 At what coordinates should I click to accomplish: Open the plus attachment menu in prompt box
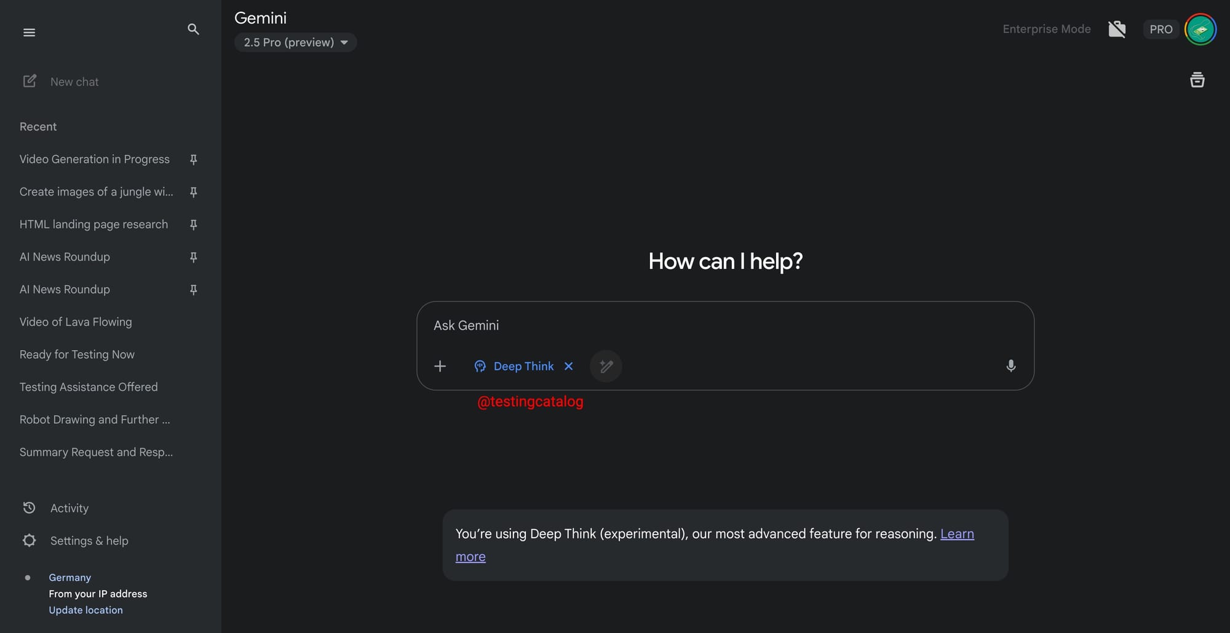tap(440, 366)
